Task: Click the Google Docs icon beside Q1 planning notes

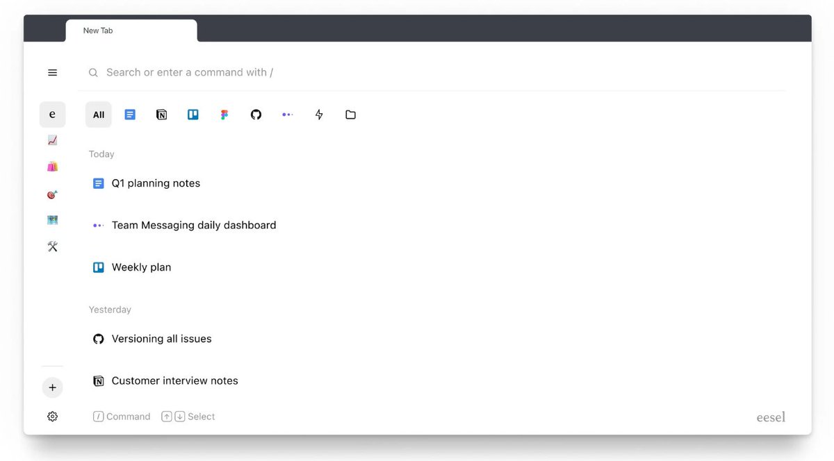Action: (x=99, y=183)
